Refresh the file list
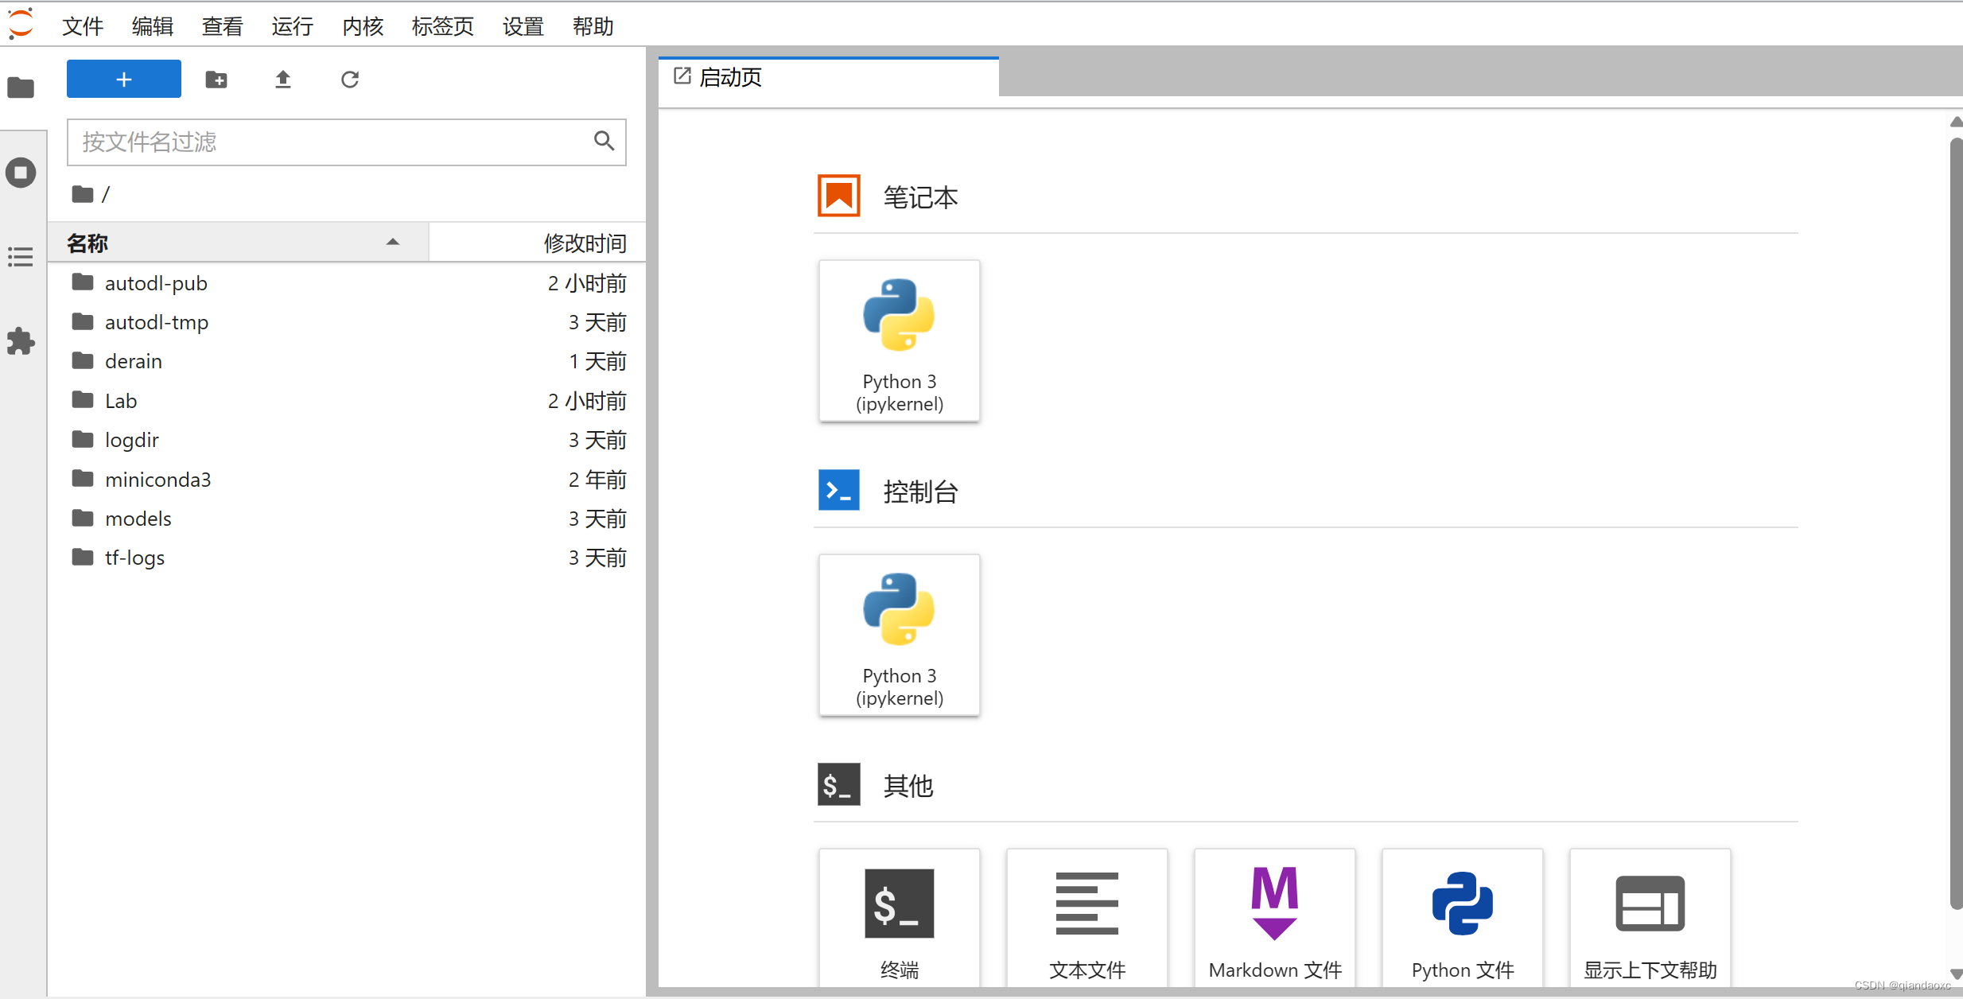 (x=350, y=79)
